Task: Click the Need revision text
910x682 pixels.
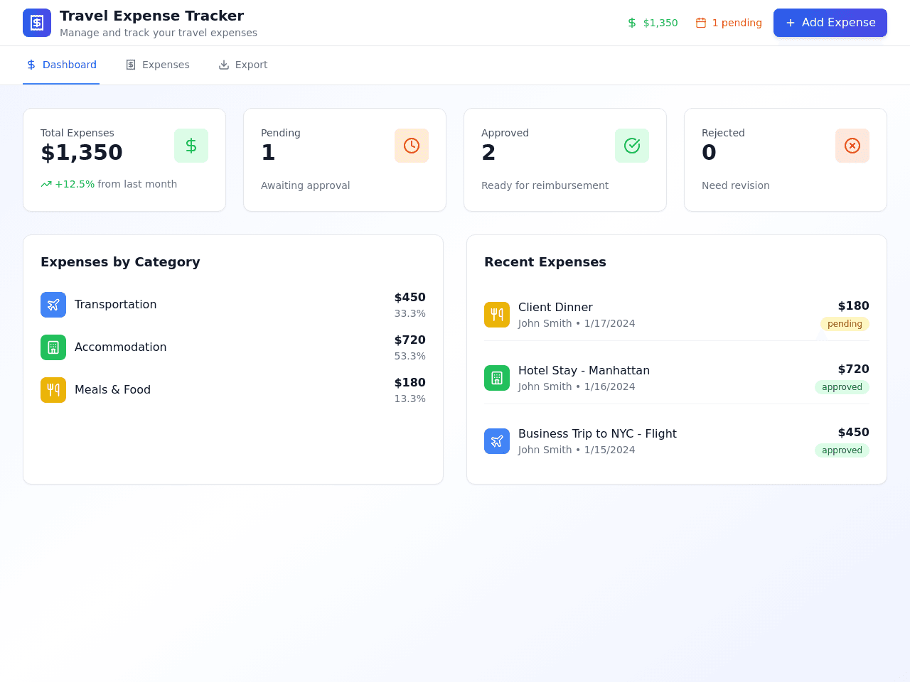Action: [736, 185]
